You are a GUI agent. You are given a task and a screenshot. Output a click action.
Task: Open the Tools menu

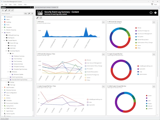pos(15,4)
